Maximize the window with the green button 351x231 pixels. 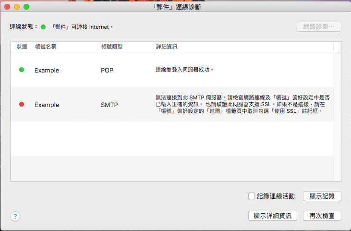click(x=26, y=7)
